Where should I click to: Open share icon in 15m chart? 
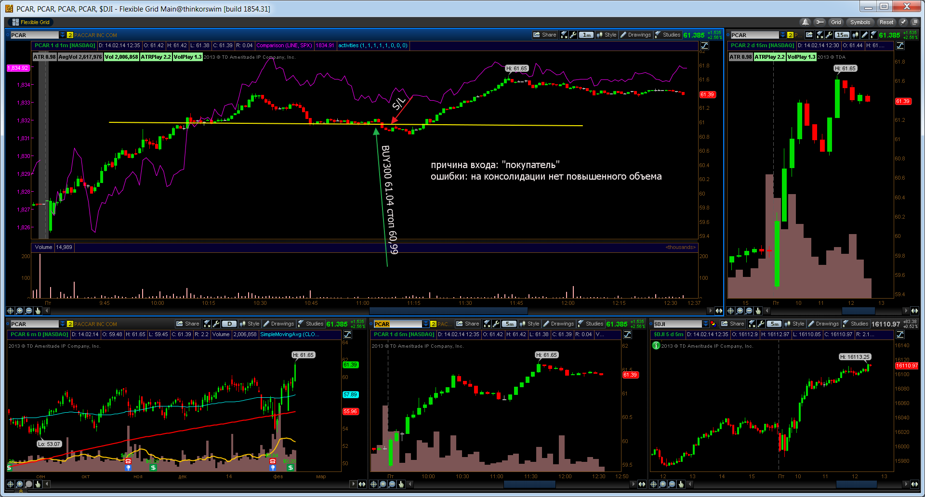809,35
